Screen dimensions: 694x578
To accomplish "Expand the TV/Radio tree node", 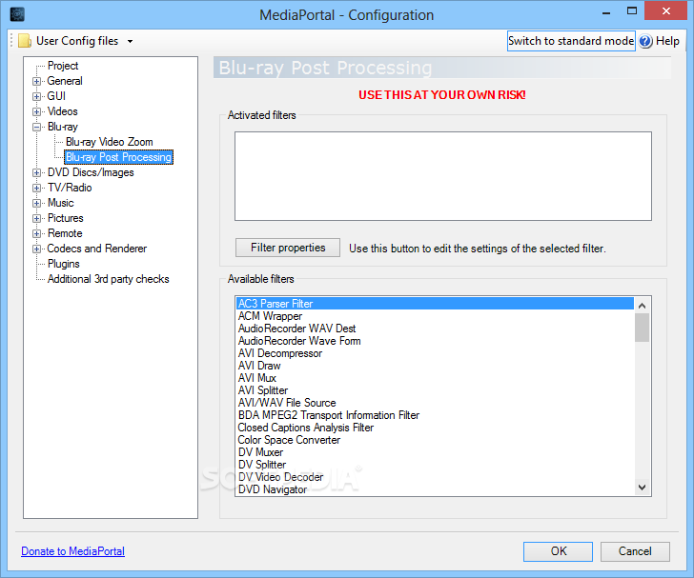I will tap(37, 188).
